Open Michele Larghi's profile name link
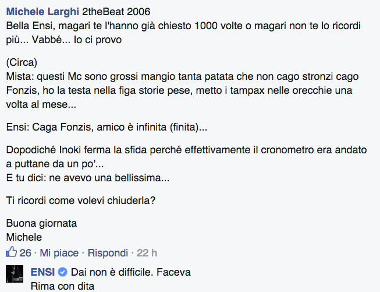The width and height of the screenshot is (380, 292). (x=42, y=12)
